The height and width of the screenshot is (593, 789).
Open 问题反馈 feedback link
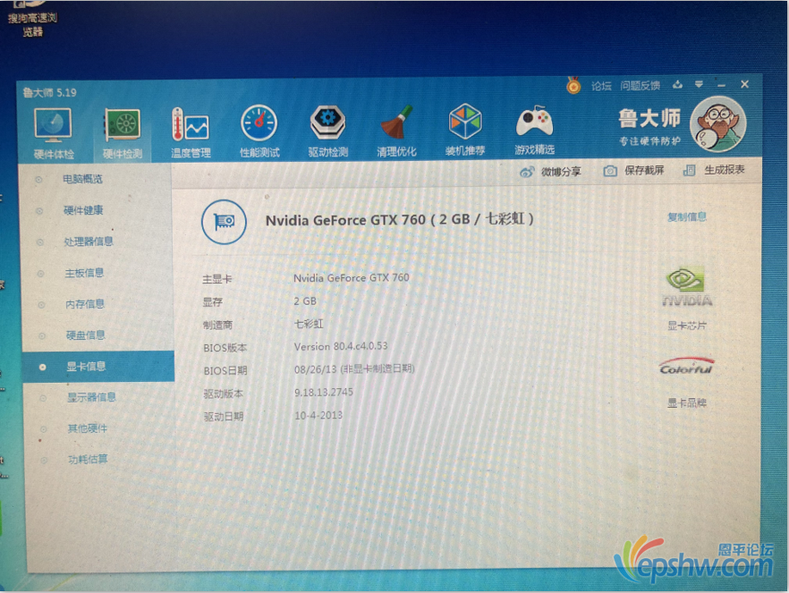641,86
